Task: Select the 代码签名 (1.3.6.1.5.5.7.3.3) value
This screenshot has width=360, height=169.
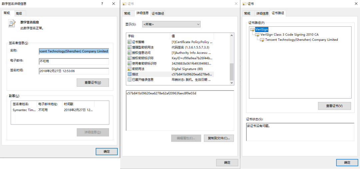Action: (x=190, y=47)
